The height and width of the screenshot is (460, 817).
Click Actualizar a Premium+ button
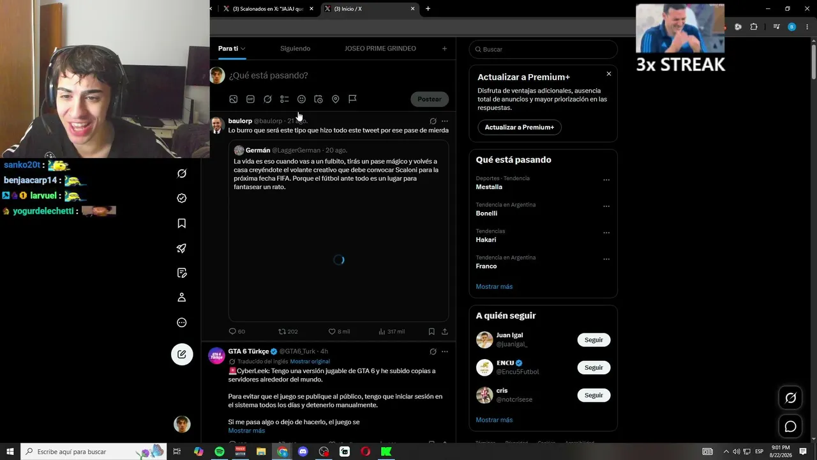[520, 127]
